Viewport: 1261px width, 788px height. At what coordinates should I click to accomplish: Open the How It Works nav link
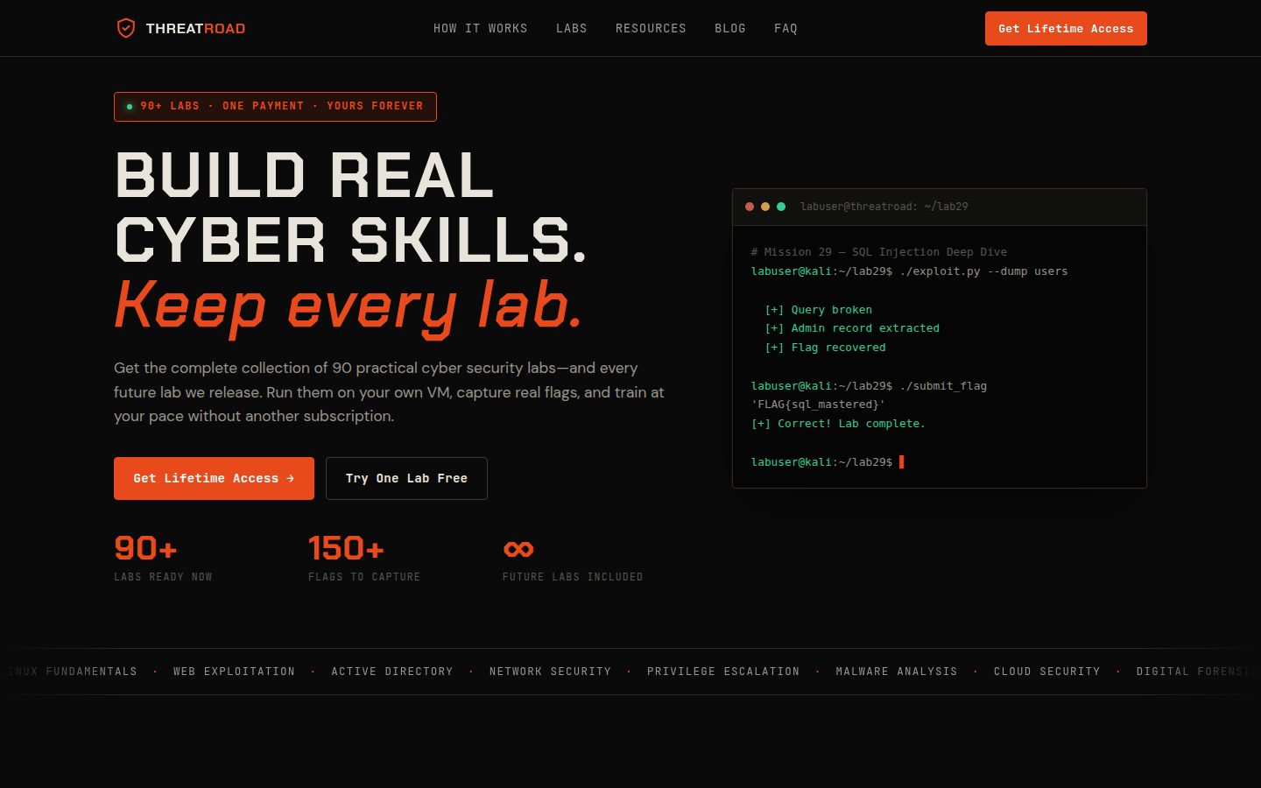pos(481,29)
